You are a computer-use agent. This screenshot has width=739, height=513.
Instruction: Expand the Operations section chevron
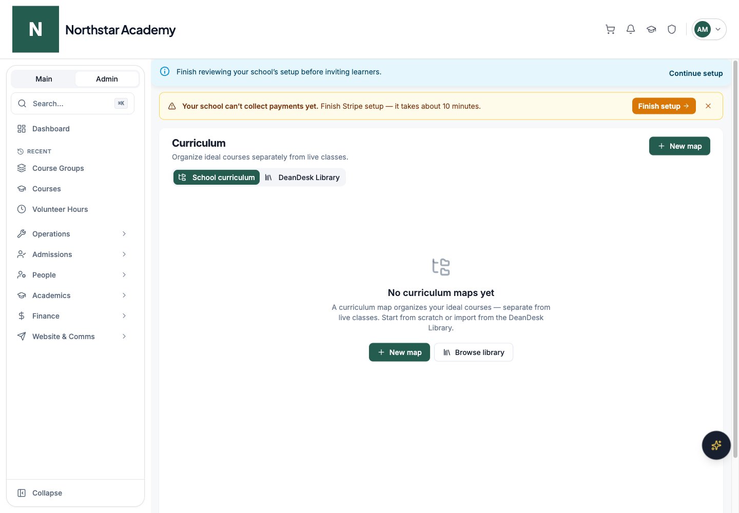tap(124, 234)
